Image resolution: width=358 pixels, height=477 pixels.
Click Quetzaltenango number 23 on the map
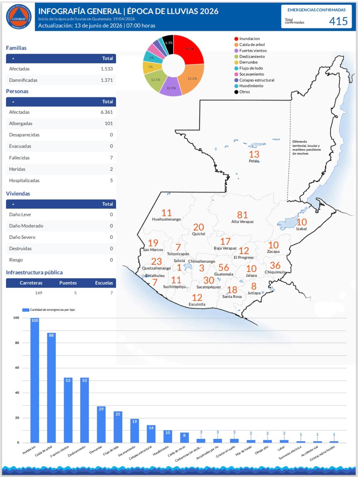[x=156, y=261]
